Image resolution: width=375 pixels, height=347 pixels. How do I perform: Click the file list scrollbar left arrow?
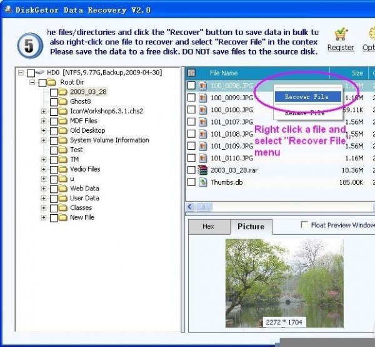pyautogui.click(x=190, y=207)
